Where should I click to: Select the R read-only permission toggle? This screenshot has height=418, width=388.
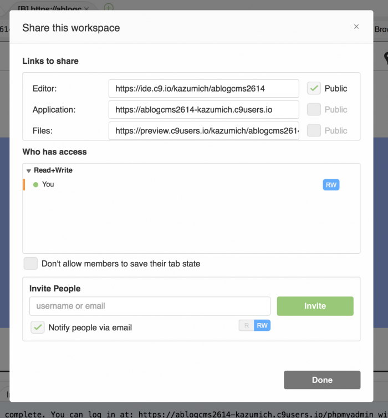[247, 325]
